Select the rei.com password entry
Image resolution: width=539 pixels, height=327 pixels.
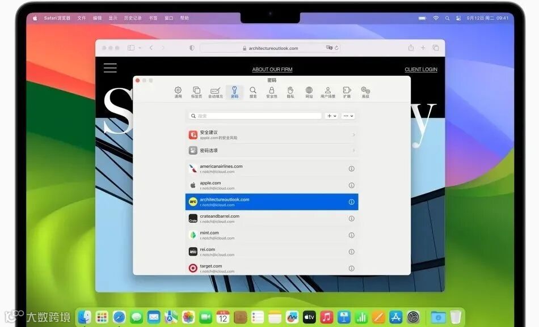[x=272, y=252]
